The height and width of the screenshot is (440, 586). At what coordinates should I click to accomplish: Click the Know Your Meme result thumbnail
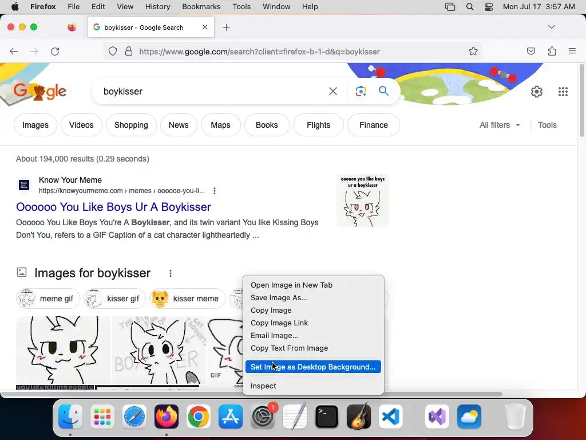[362, 201]
